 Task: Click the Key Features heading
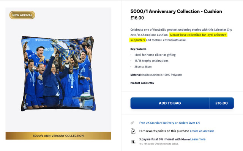click(x=138, y=49)
